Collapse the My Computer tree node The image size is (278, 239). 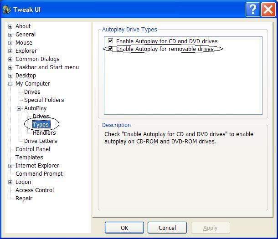[x=10, y=84]
